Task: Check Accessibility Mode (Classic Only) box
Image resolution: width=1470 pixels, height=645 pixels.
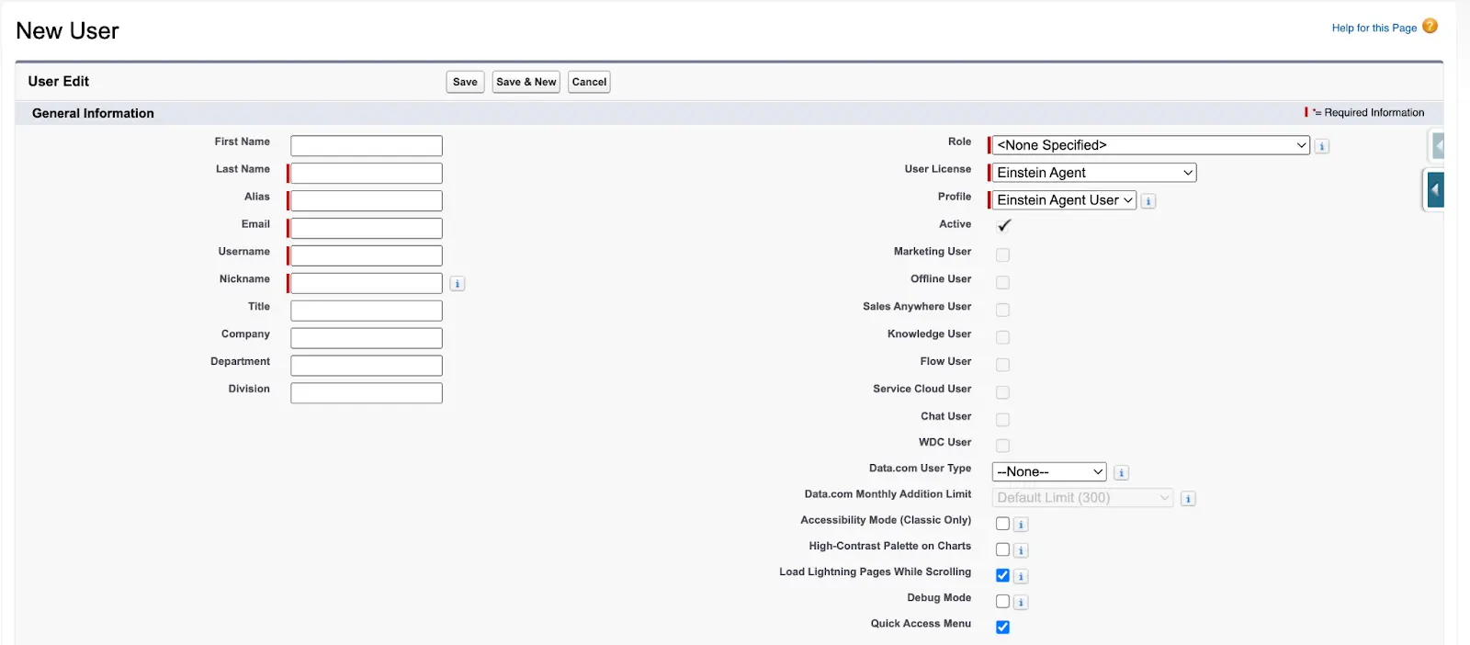Action: point(1002,524)
